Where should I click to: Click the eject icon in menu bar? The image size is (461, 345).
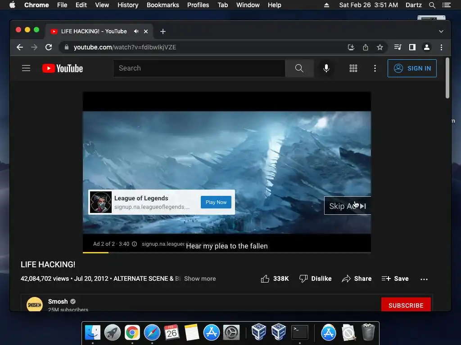[x=326, y=5]
